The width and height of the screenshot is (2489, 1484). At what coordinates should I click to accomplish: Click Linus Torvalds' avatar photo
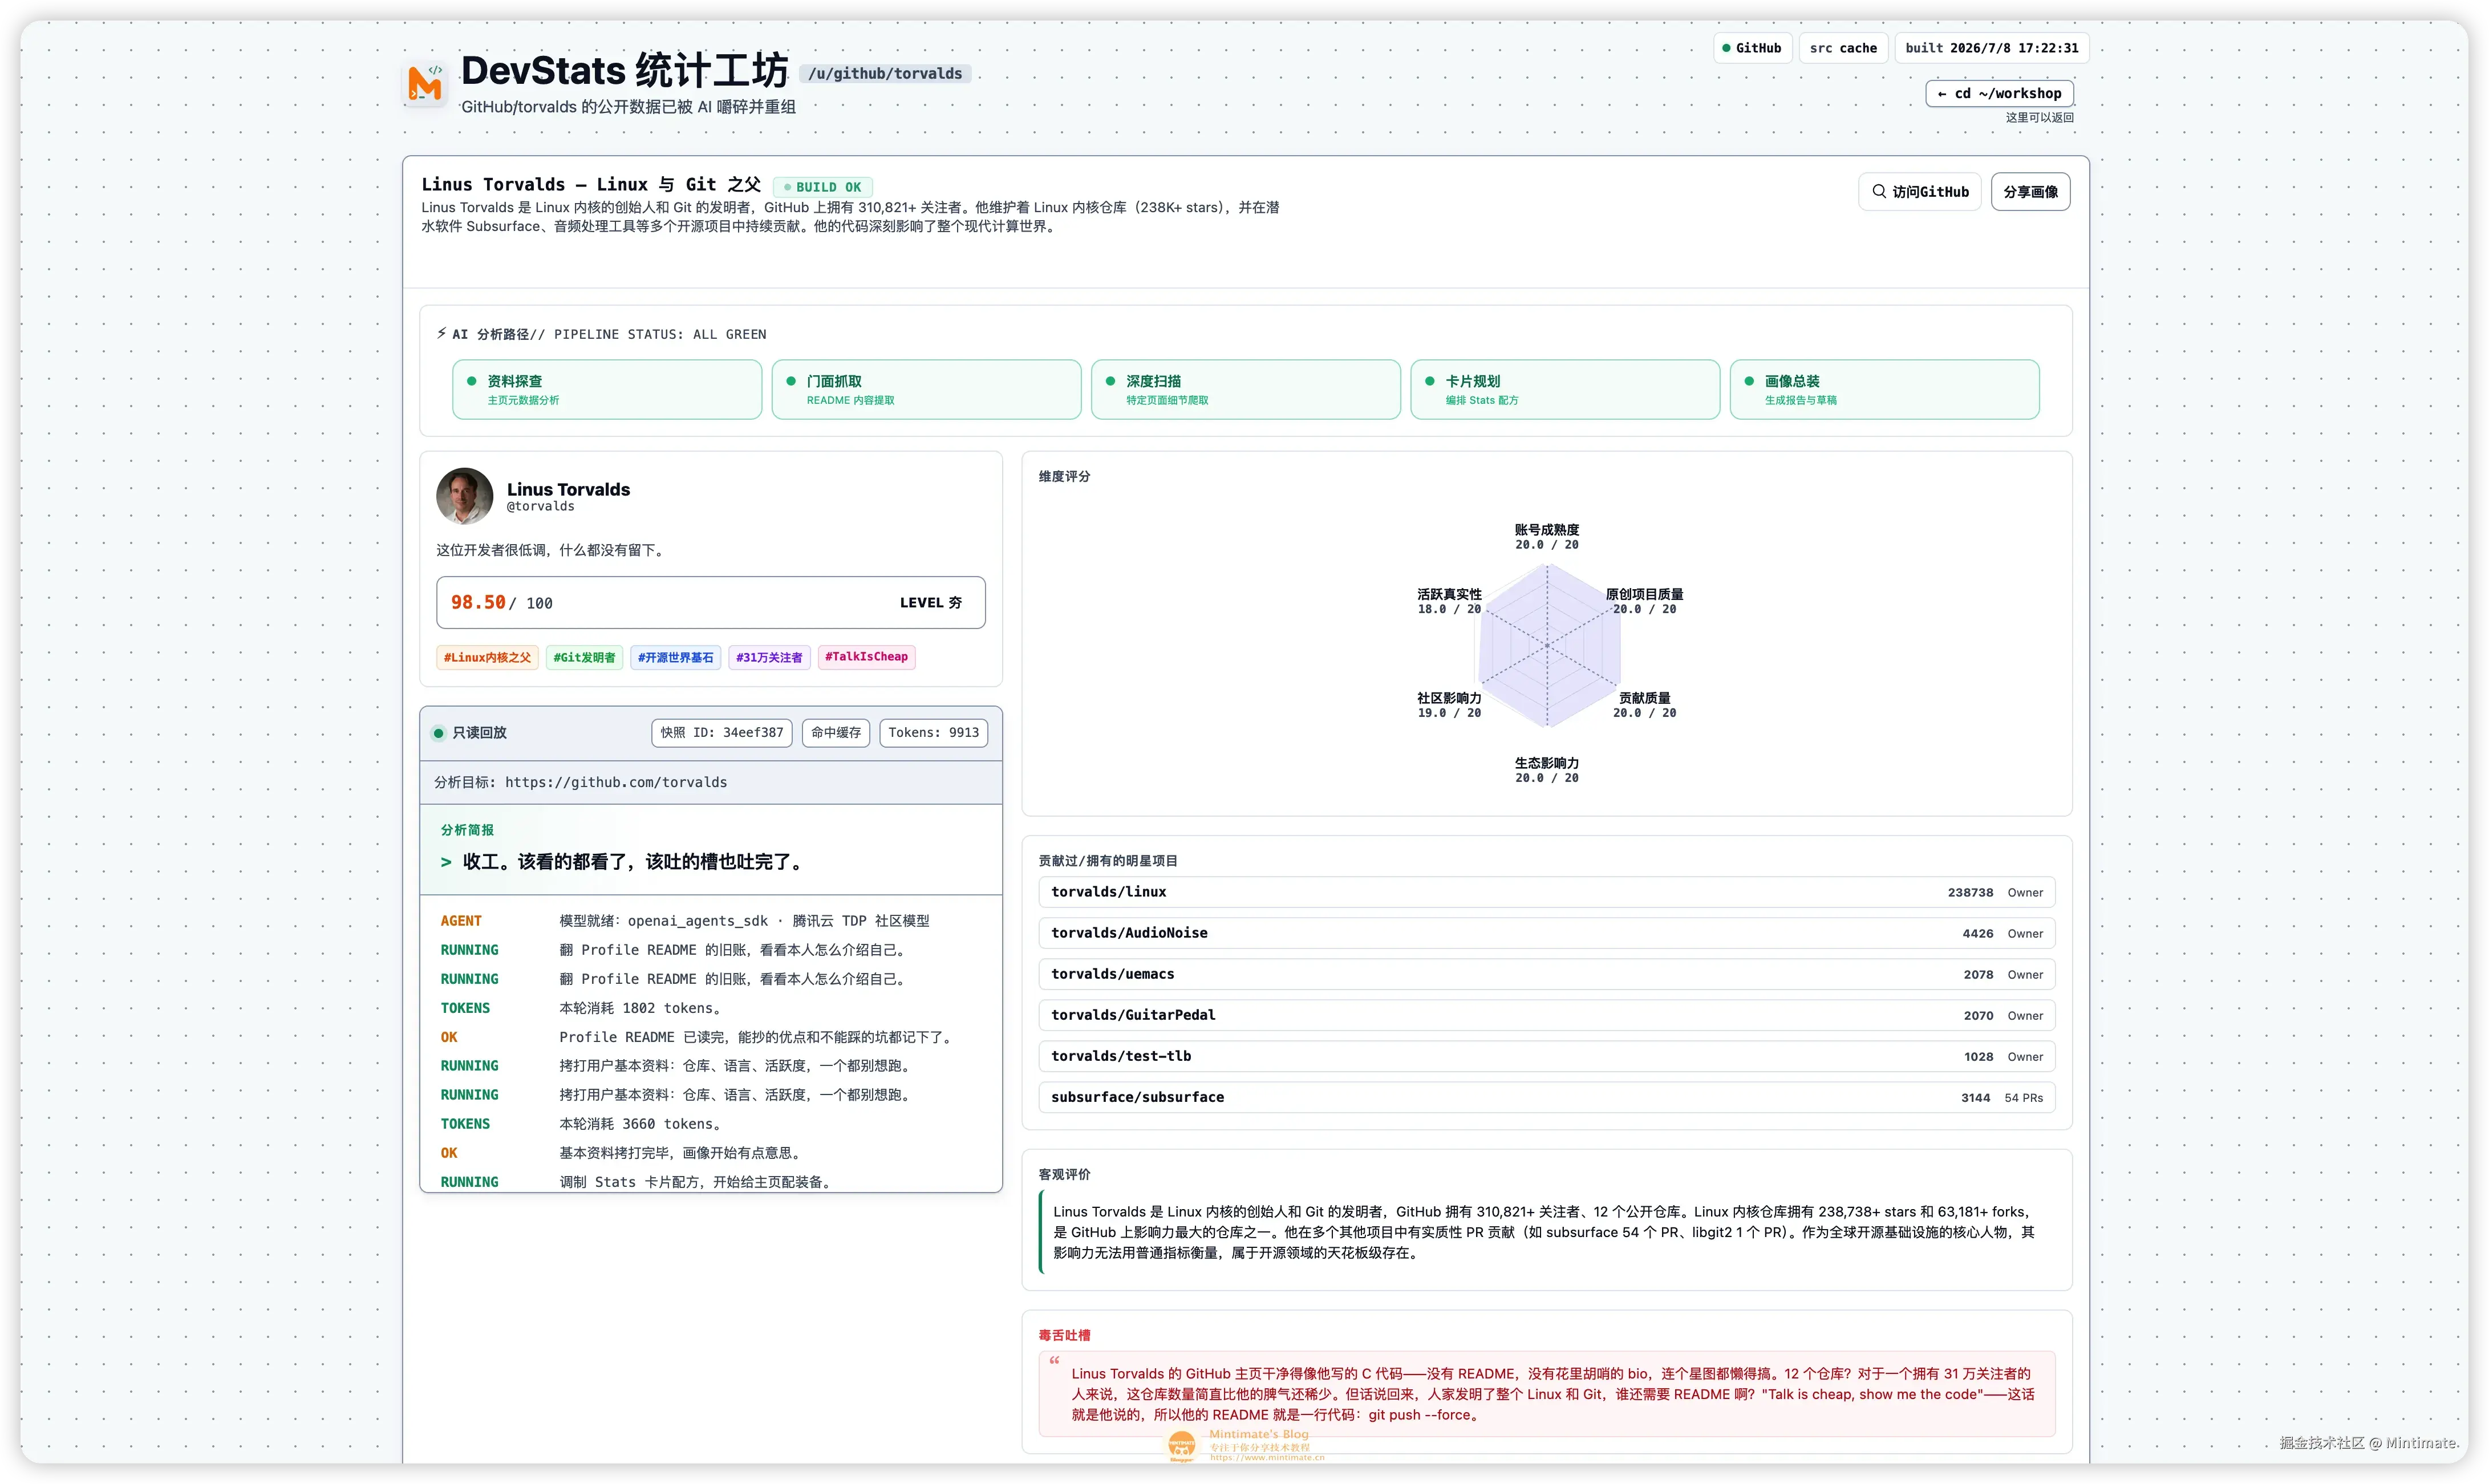(x=464, y=496)
